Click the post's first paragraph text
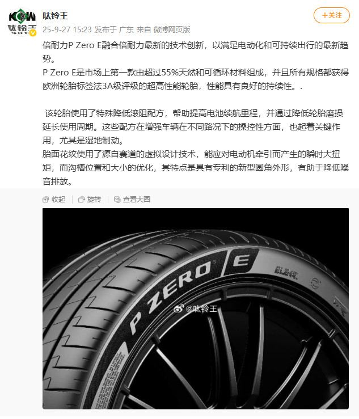 [x=196, y=52]
